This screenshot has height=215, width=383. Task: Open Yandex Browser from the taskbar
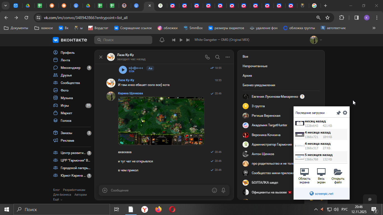tap(145, 209)
